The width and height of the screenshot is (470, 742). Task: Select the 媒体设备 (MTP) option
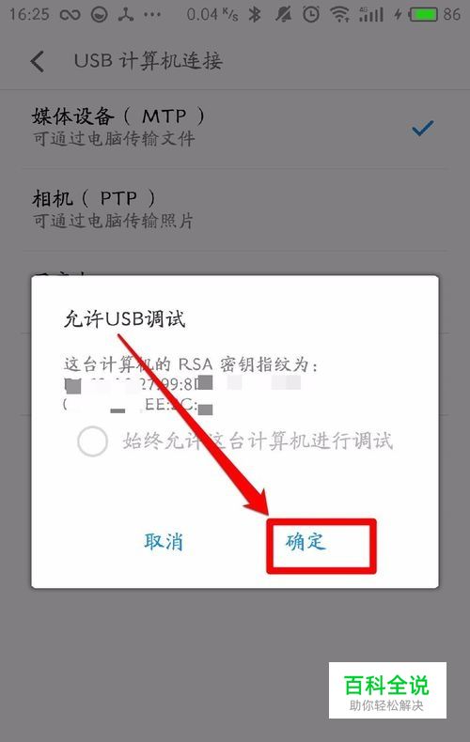(x=236, y=128)
